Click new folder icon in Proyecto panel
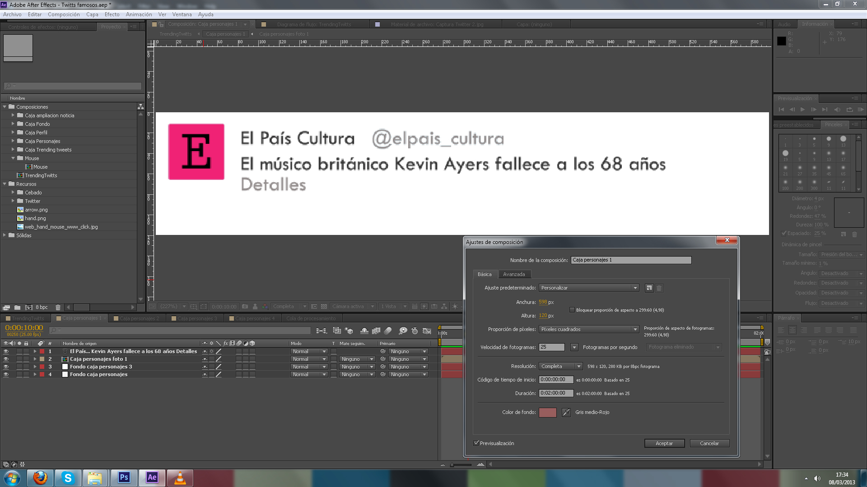867x487 pixels. [x=17, y=308]
